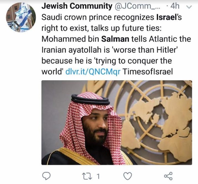Open the Jewish Community profile avatar
198x184 pixels.
(21, 17)
